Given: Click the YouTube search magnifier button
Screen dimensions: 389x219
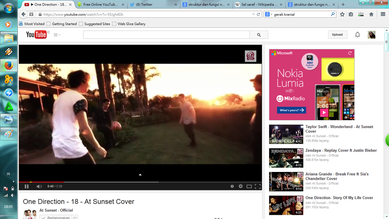Looking at the screenshot, I should coord(259,35).
